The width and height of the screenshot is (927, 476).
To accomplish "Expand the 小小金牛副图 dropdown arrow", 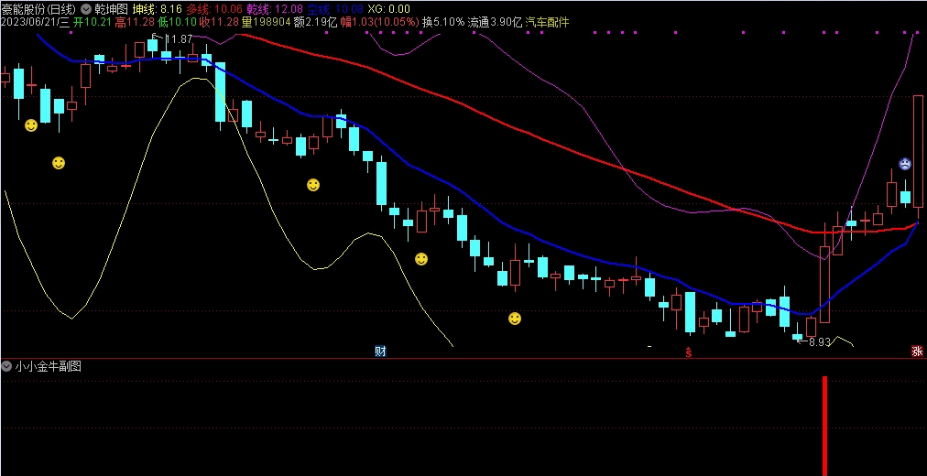I will pos(7,366).
